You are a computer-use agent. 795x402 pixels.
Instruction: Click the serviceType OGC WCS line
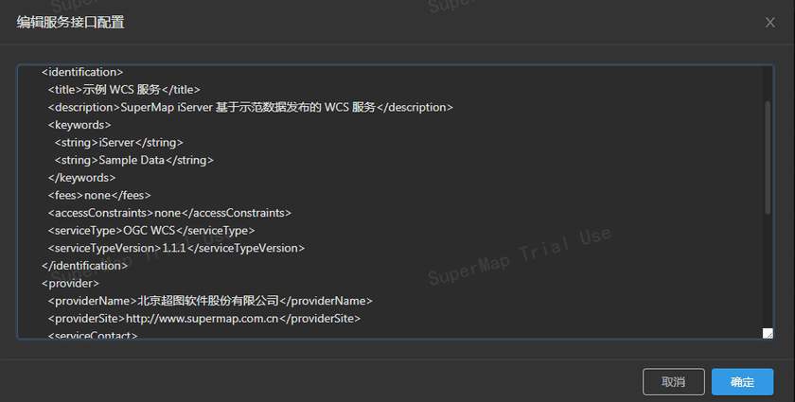[151, 231]
